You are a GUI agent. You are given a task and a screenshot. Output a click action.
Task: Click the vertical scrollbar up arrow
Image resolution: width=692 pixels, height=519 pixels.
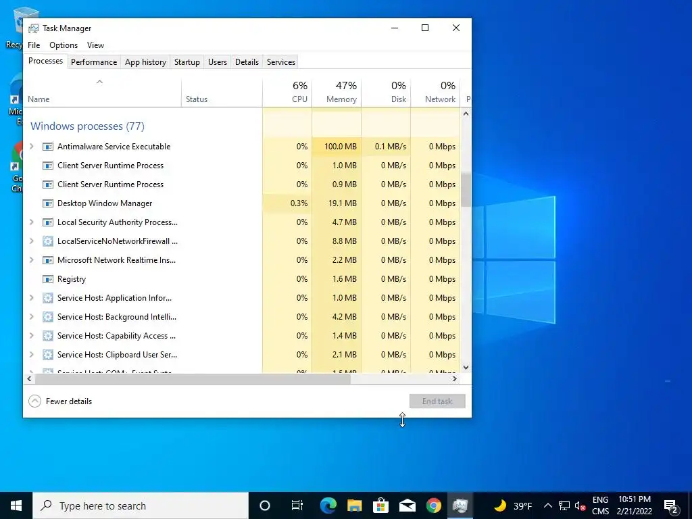466,114
